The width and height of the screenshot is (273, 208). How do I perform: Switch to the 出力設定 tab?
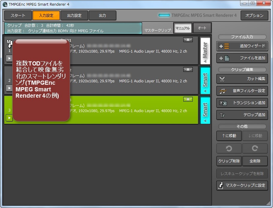click(74, 16)
